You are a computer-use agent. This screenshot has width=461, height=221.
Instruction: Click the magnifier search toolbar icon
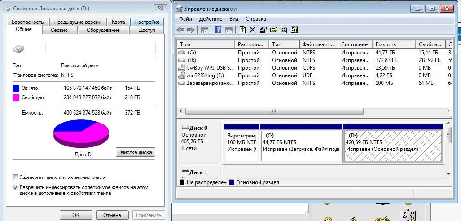[284, 30]
